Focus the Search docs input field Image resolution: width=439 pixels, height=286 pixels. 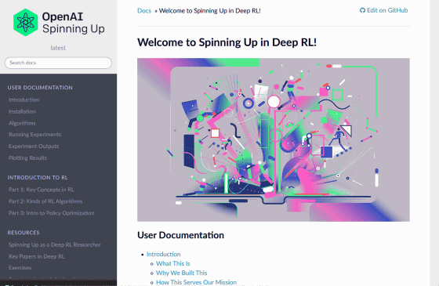tap(58, 63)
